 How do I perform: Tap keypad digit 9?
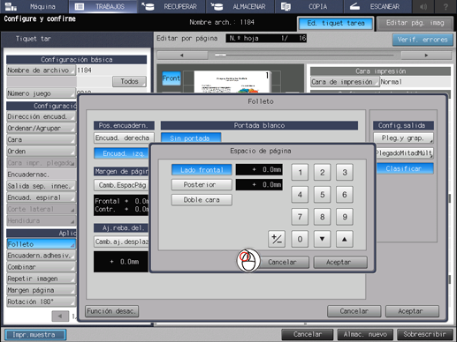pyautogui.click(x=345, y=217)
